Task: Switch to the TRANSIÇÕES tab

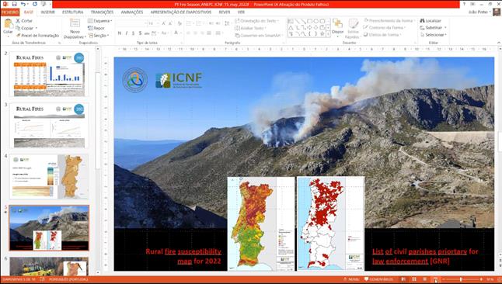Action: 102,12
